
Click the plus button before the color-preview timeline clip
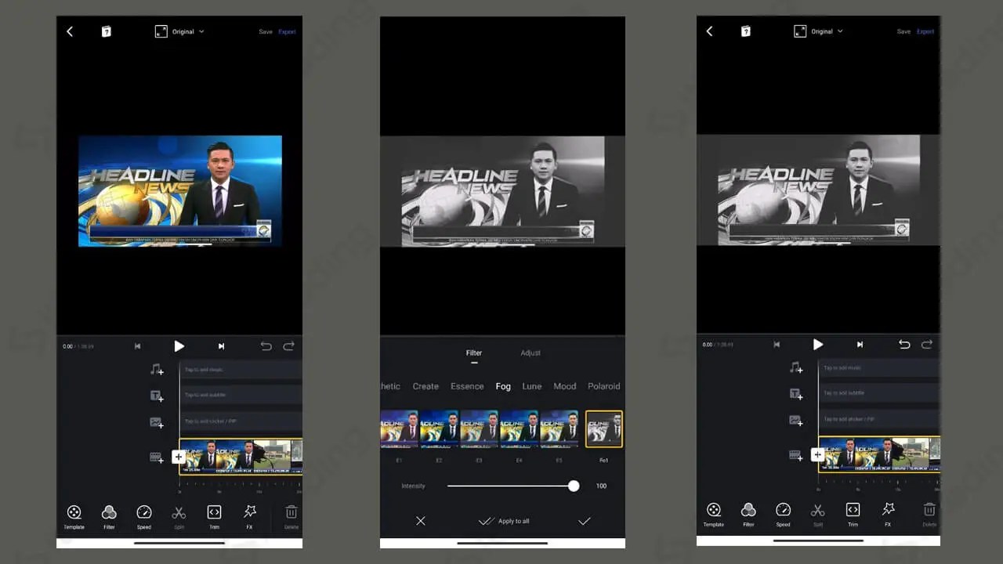(179, 457)
